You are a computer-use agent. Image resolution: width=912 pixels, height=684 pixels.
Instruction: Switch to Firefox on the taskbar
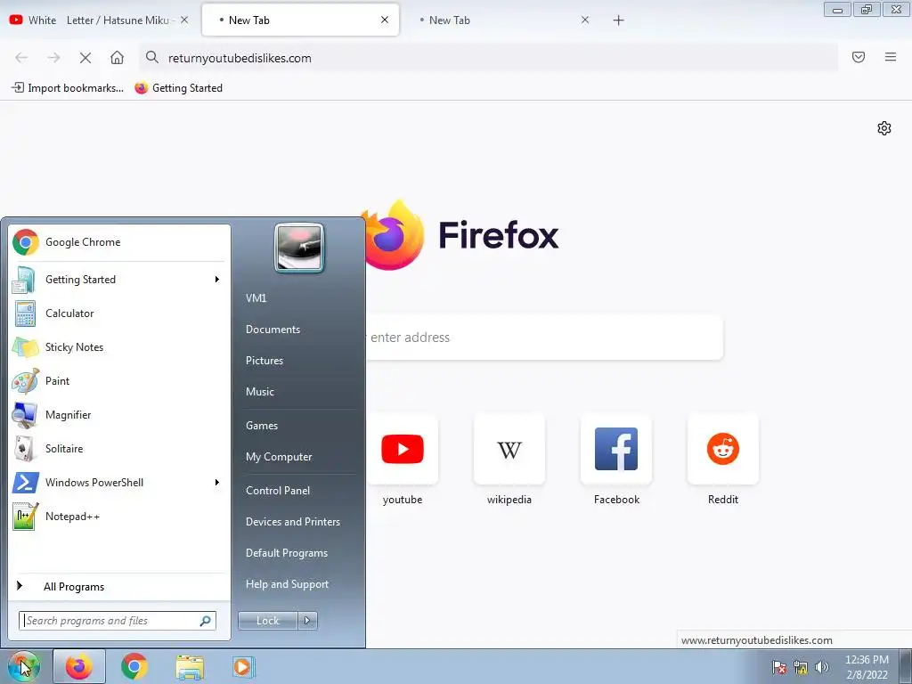[79, 666]
